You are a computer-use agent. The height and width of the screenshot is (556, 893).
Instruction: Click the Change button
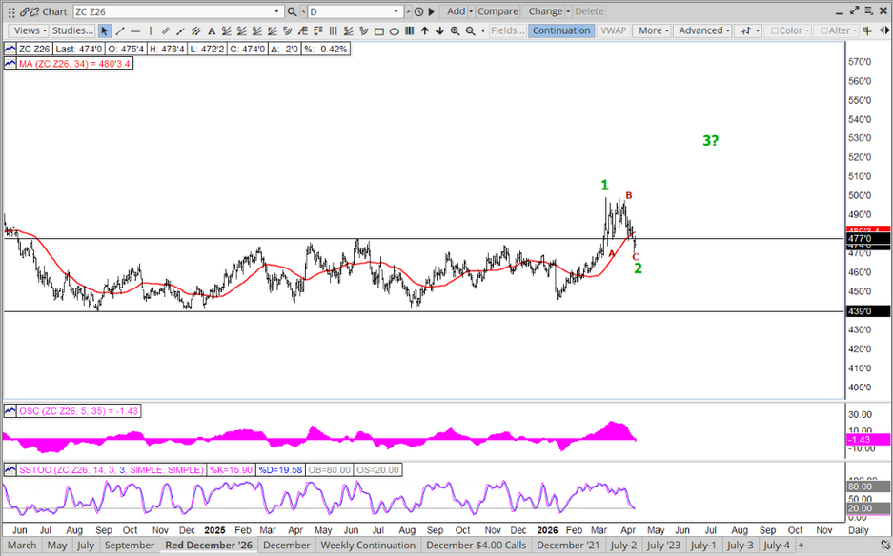point(545,11)
